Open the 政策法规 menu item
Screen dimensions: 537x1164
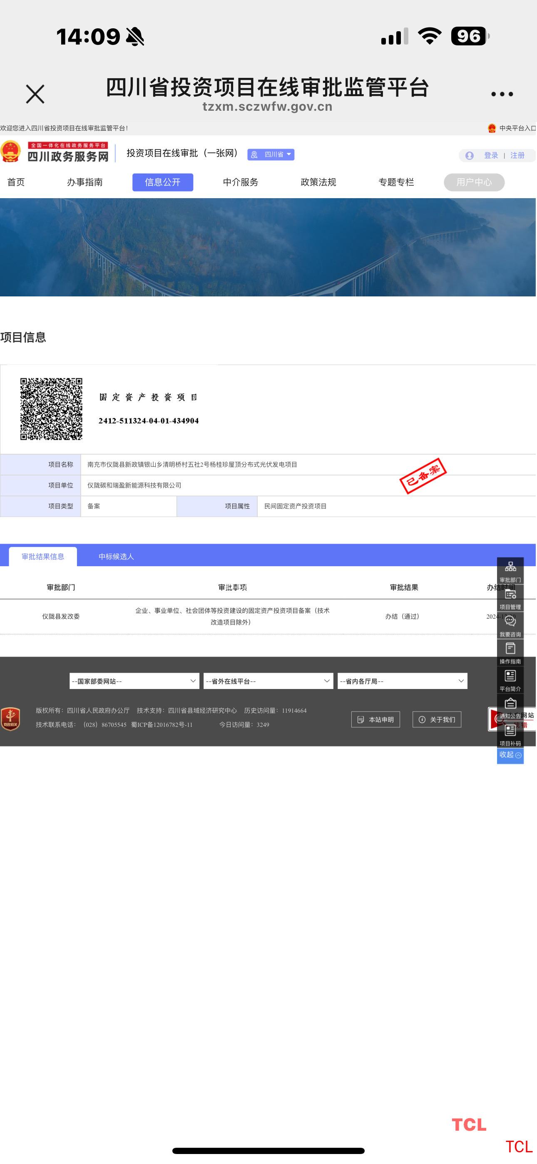point(318,182)
